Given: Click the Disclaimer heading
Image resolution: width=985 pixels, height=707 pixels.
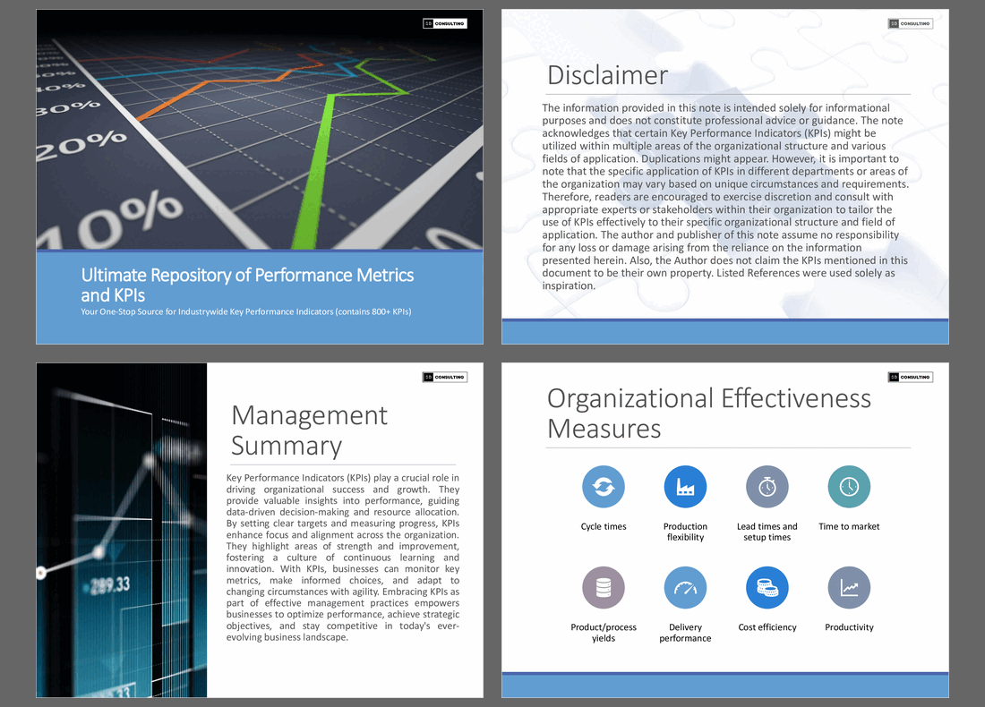Looking at the screenshot, I should click(607, 76).
